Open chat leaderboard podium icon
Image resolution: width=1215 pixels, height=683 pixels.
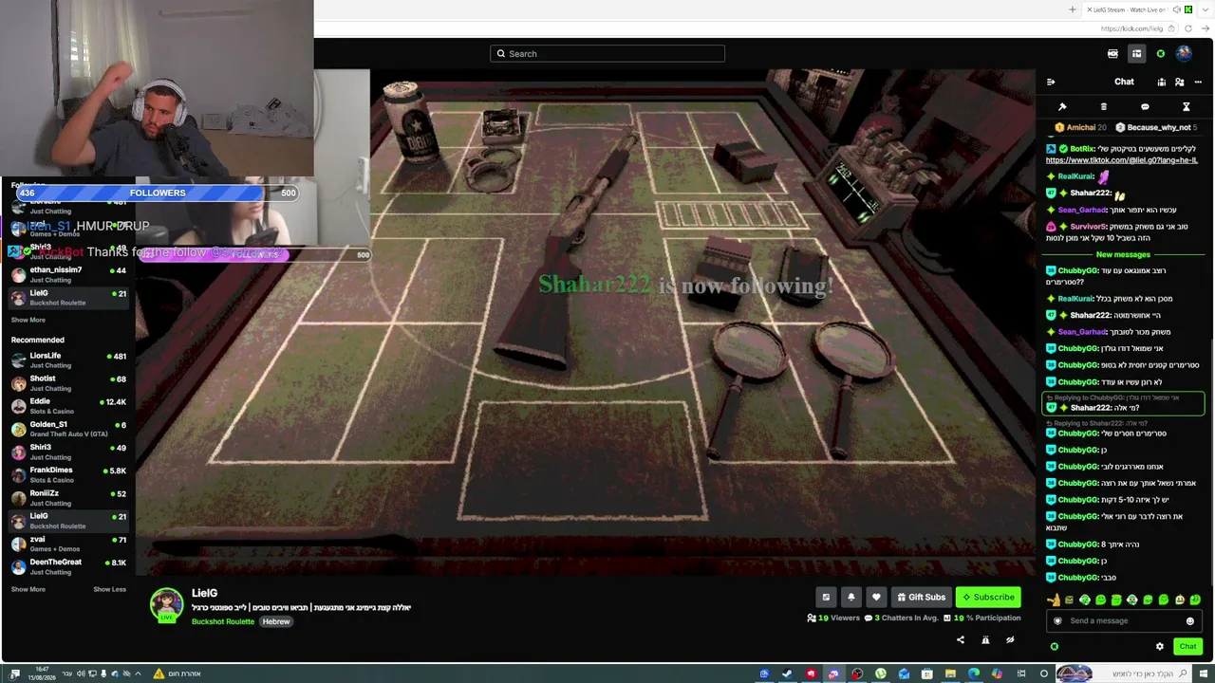(x=1161, y=82)
